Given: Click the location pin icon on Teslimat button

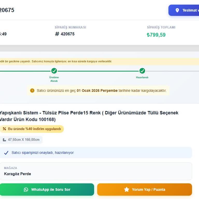Looking at the screenshot, I should 177,10.
